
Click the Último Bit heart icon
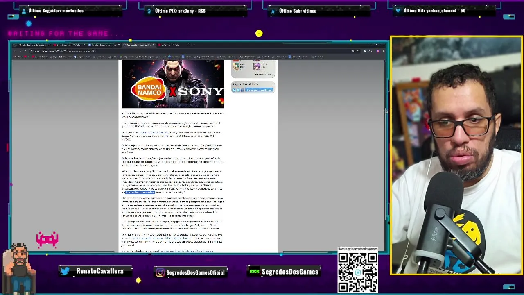pos(398,11)
